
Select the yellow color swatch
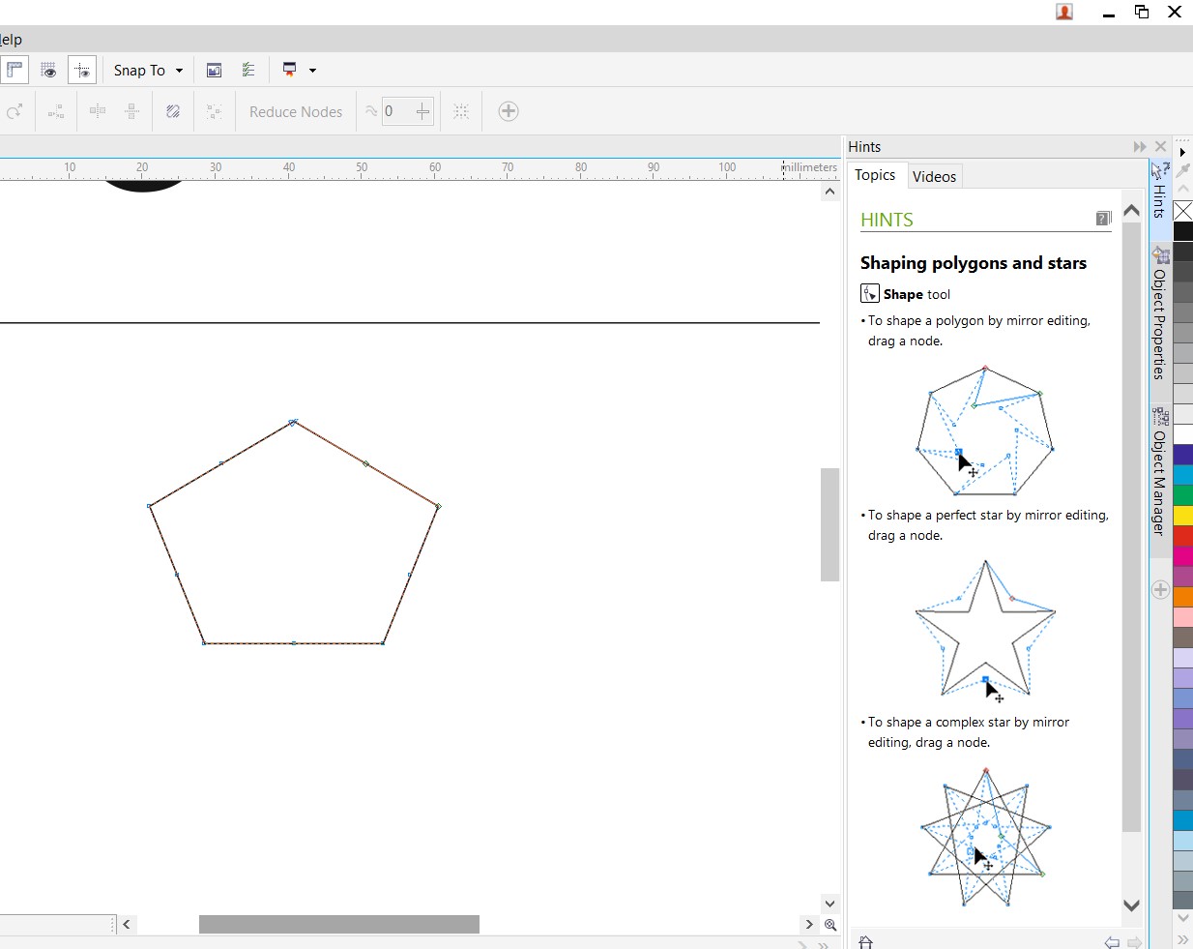coord(1183,516)
